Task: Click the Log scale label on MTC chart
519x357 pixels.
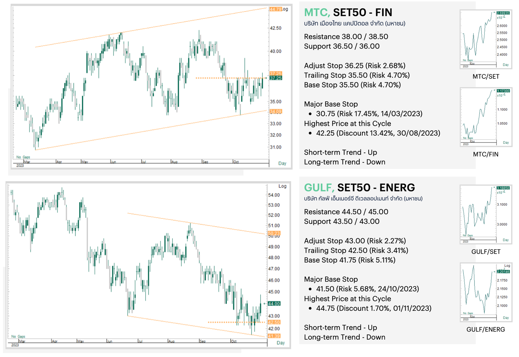Action: (285, 9)
